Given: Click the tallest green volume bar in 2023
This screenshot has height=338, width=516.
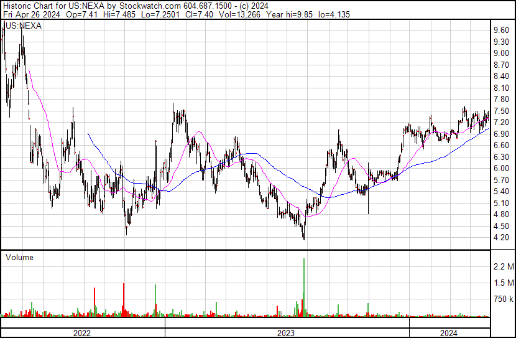Looking at the screenshot, I should point(304,286).
